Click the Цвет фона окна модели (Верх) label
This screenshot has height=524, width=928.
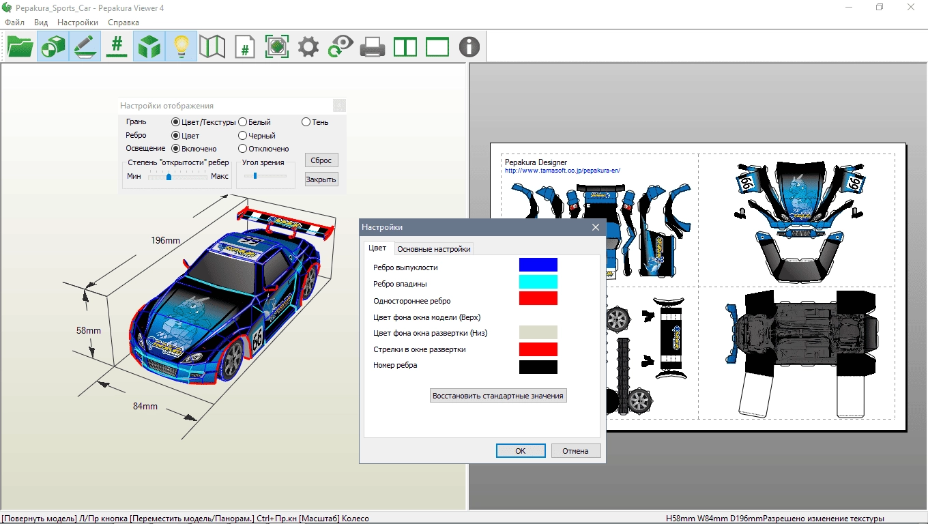coord(427,317)
